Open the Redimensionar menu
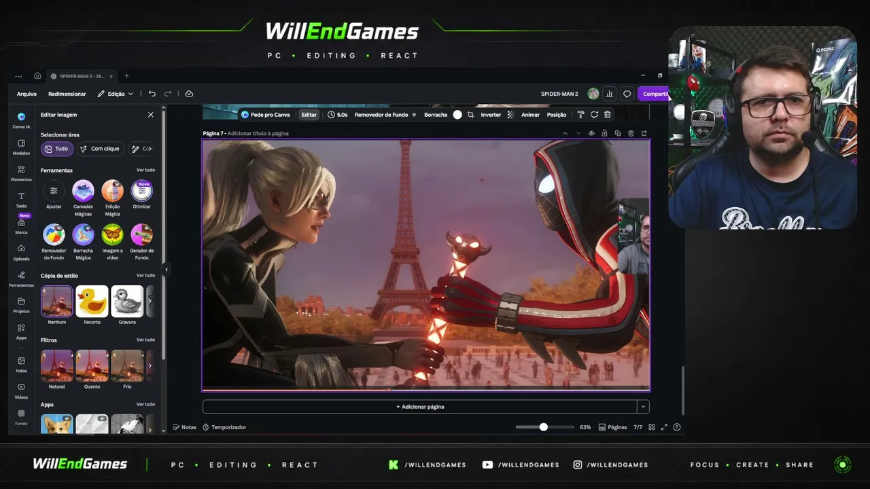This screenshot has width=870, height=489. coord(67,94)
